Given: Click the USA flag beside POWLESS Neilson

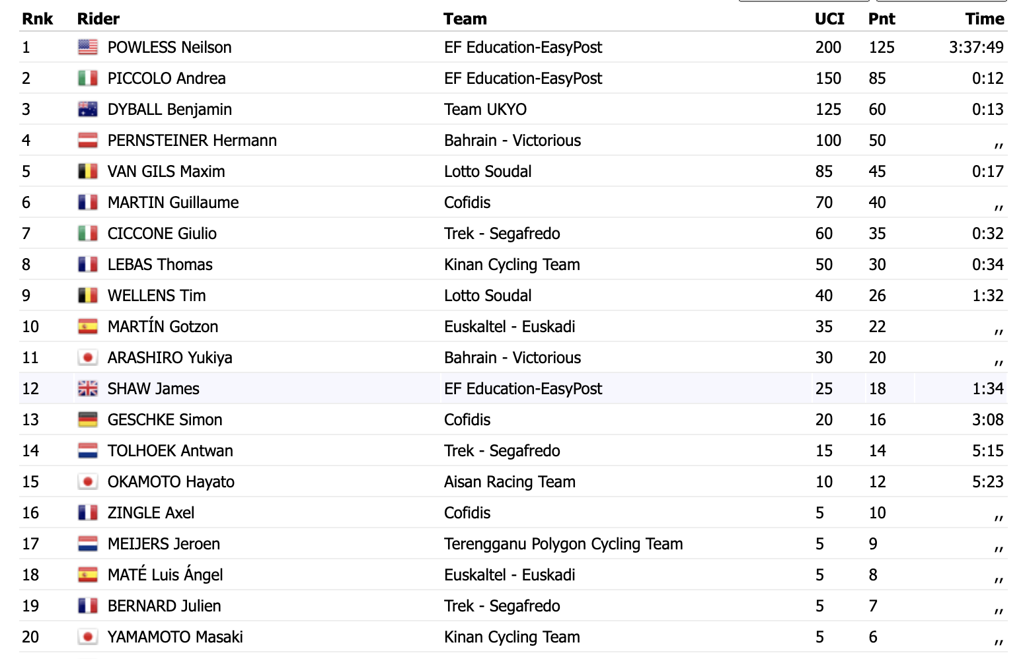Looking at the screenshot, I should (x=88, y=47).
